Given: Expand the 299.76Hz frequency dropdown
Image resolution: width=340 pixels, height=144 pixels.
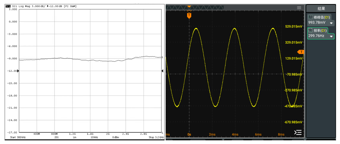Looking at the screenshot, I should pos(331,36).
